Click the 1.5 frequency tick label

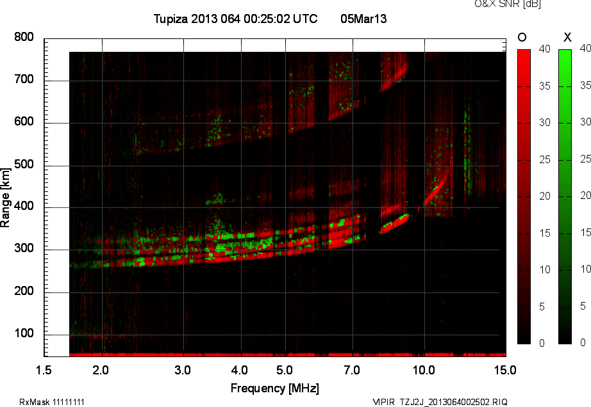point(44,370)
